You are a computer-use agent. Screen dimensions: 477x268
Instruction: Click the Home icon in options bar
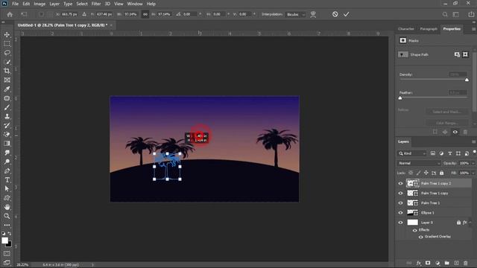10,14
